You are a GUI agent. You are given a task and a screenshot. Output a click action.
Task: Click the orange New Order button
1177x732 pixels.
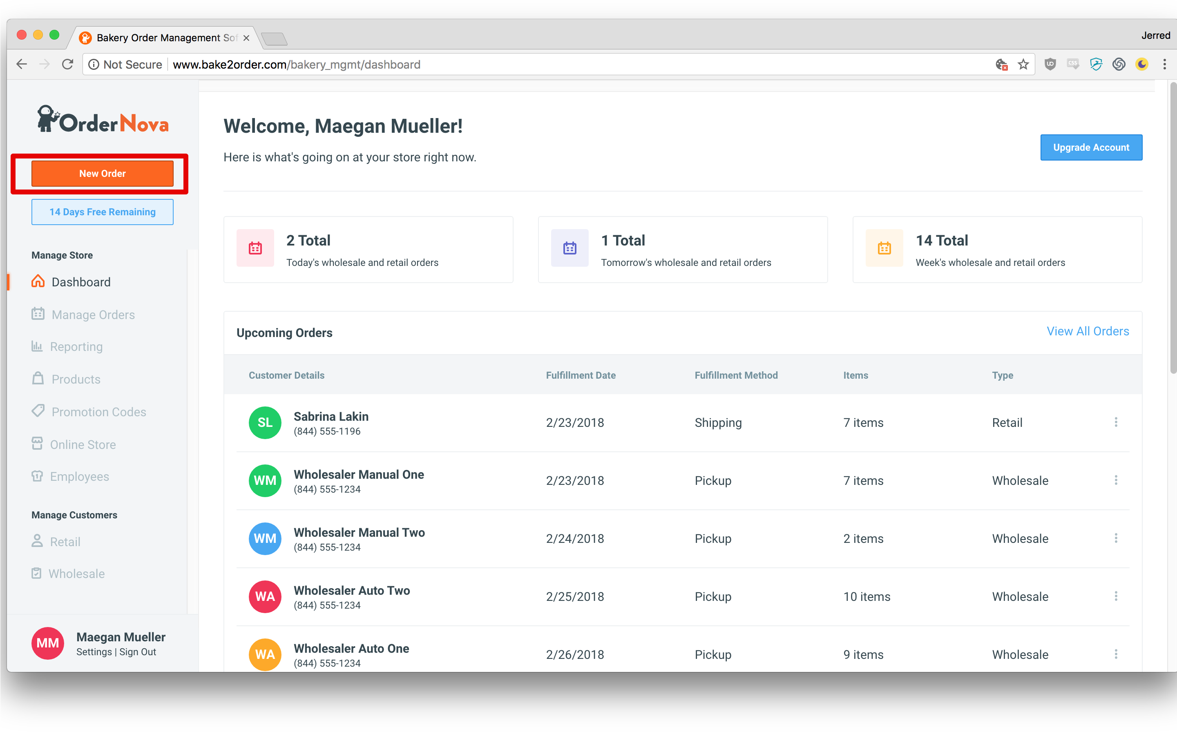[x=102, y=173]
